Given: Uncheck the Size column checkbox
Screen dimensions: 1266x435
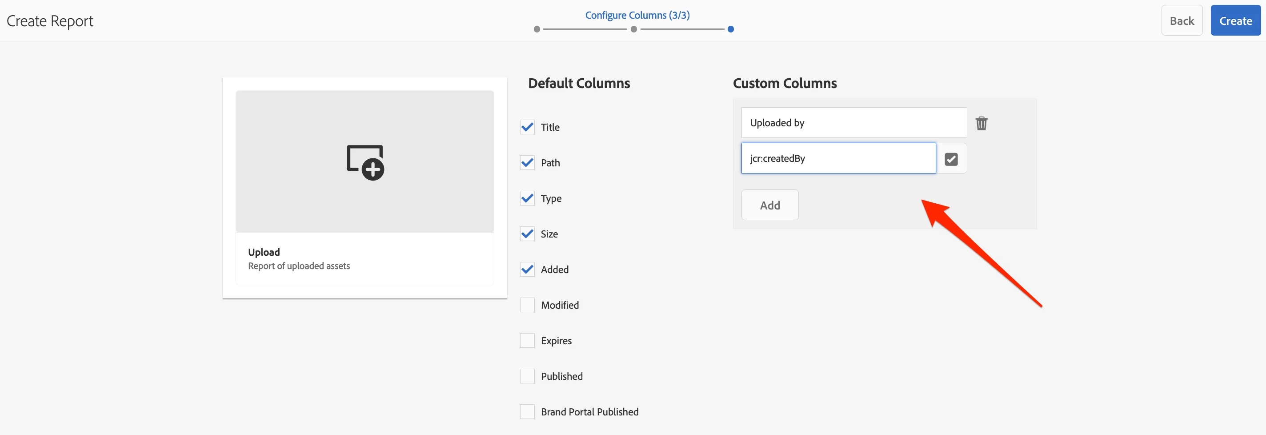Looking at the screenshot, I should click(527, 234).
